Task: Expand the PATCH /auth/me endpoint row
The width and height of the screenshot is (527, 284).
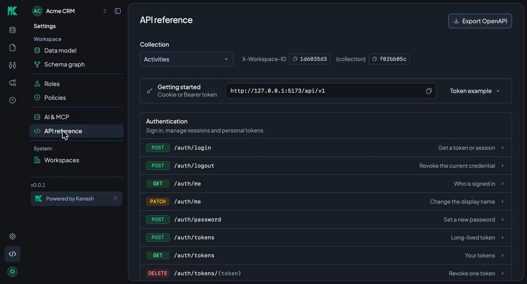Action: pyautogui.click(x=326, y=202)
